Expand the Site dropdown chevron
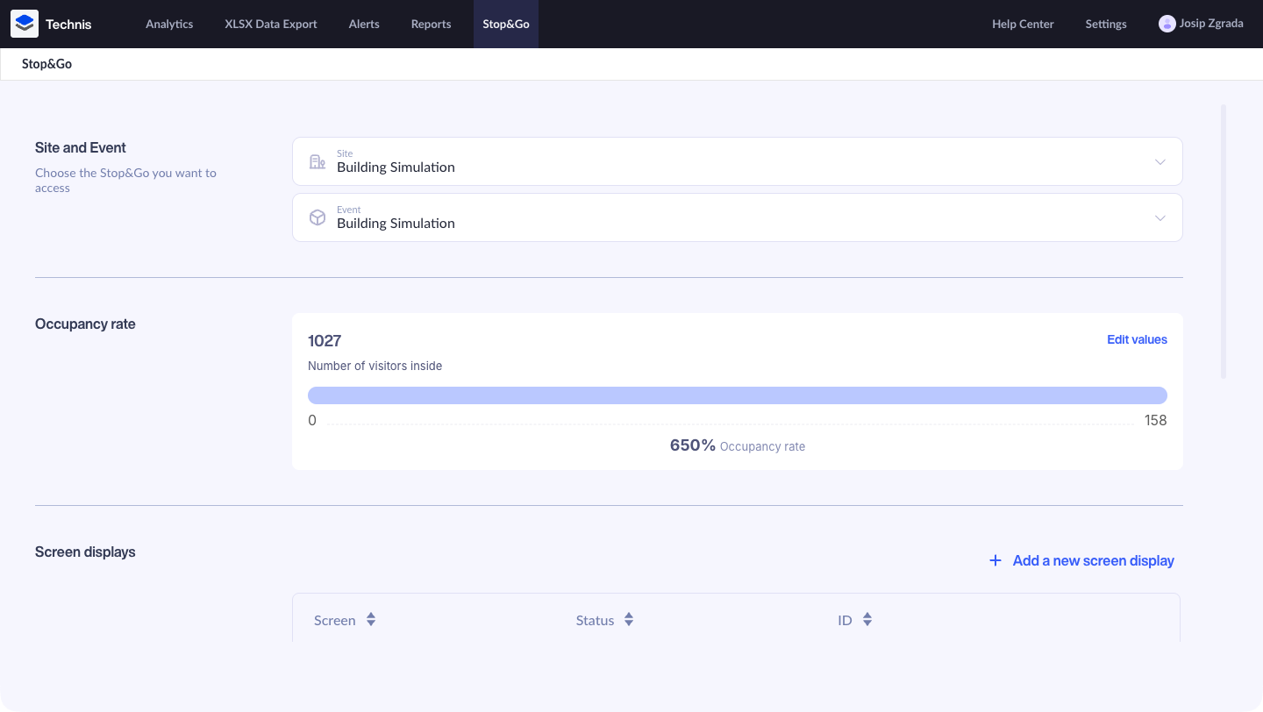Image resolution: width=1263 pixels, height=712 pixels. 1160,161
